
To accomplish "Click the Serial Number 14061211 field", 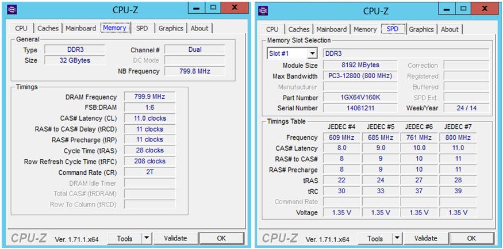I will tap(360, 108).
